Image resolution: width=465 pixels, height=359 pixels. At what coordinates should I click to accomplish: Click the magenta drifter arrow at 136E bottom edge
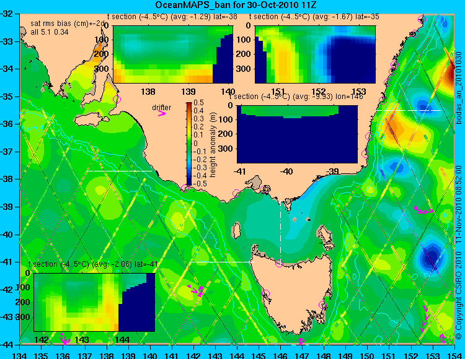[x=64, y=339]
